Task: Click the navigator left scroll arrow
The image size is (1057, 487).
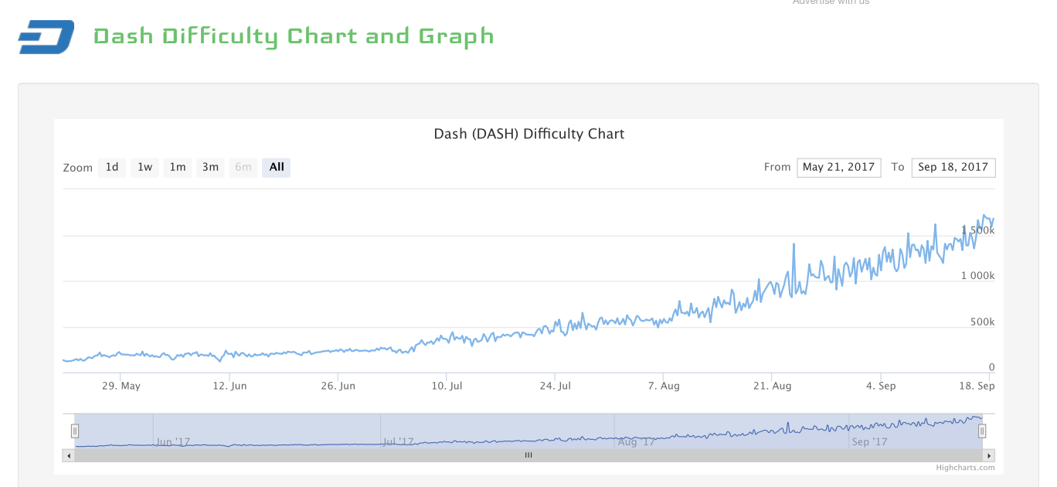Action: click(x=69, y=455)
